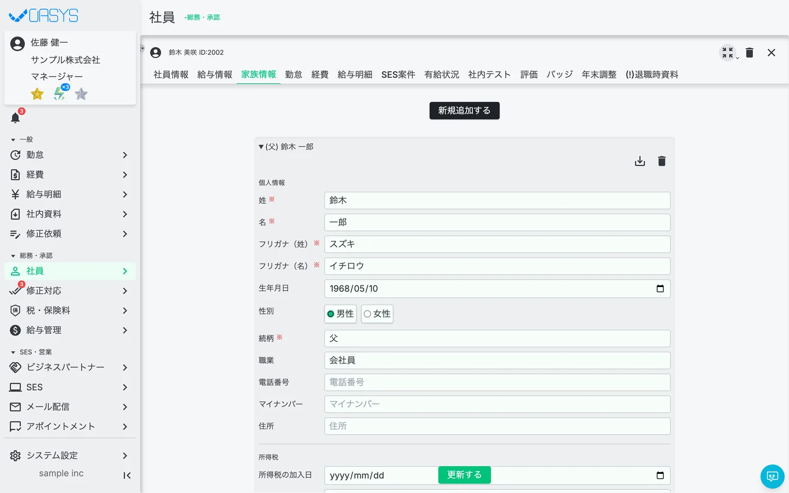Image resolution: width=789 pixels, height=493 pixels.
Task: Open the 年末調整 tab
Action: pos(599,74)
